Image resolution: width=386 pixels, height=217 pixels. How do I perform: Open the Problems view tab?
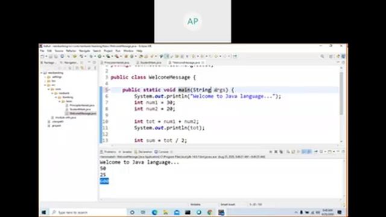click(108, 152)
